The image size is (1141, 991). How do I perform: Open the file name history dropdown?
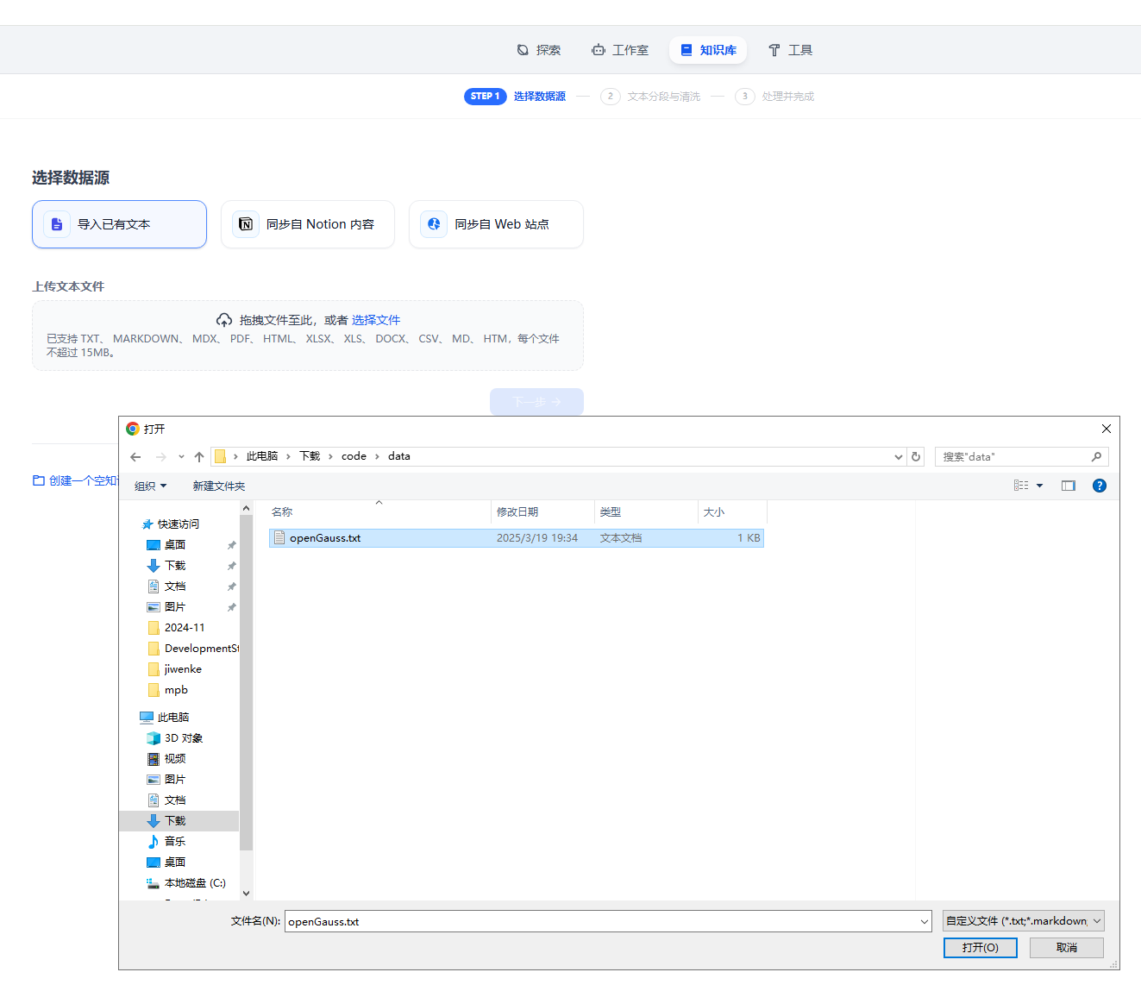[x=924, y=922]
